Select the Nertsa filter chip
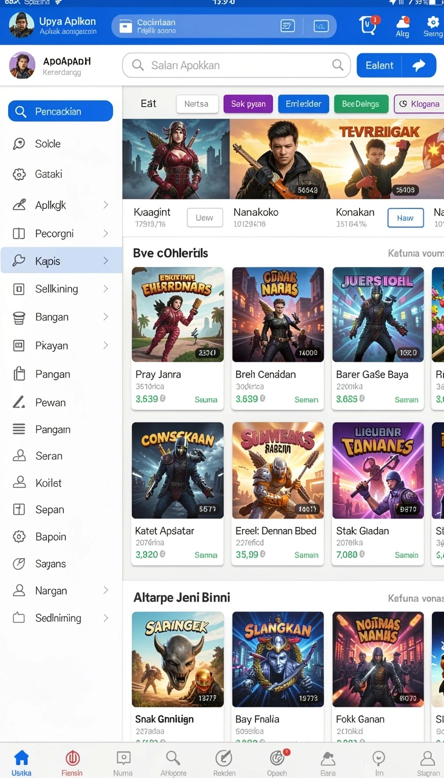 (x=197, y=104)
